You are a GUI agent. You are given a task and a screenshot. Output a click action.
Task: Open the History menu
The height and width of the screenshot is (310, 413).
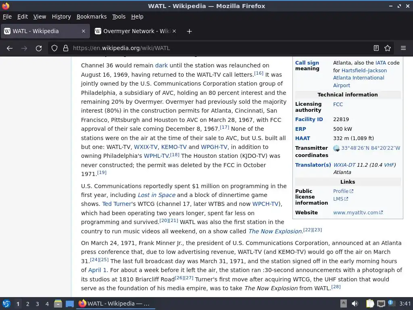[61, 17]
